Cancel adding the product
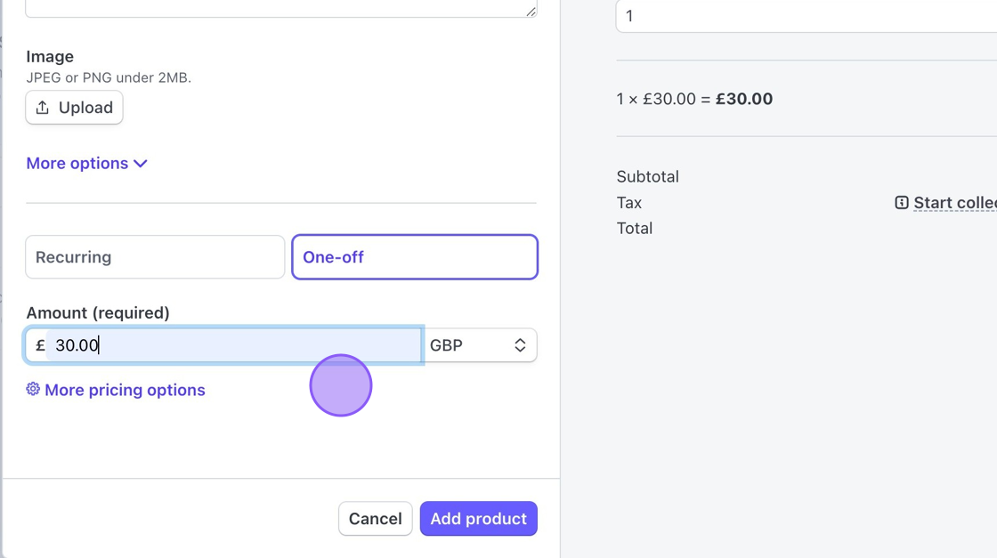 pyautogui.click(x=375, y=519)
